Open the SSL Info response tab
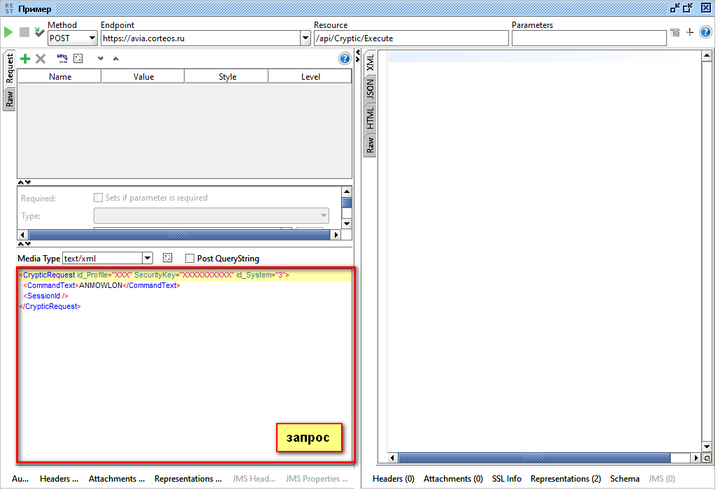This screenshot has height=490, width=718. click(507, 479)
